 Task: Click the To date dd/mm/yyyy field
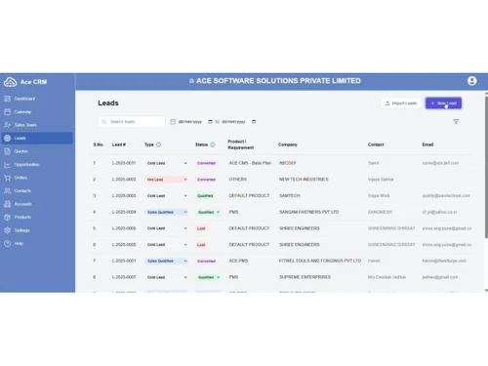point(233,122)
